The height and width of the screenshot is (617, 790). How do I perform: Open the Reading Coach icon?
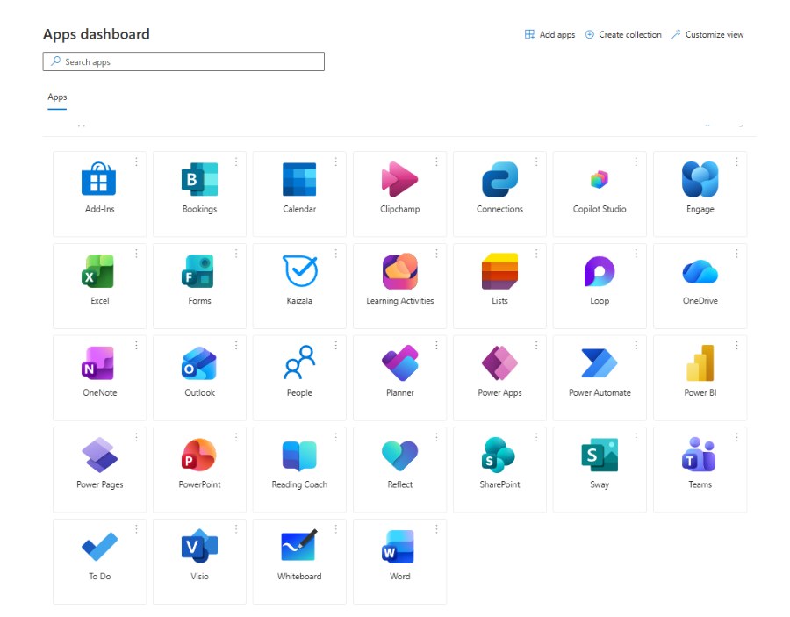coord(299,456)
